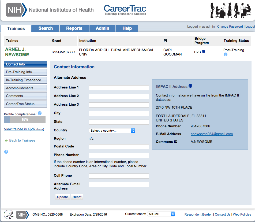Screen dimensions: 255x222
Task: Click the green back arrow icon
Action: (x=6, y=140)
